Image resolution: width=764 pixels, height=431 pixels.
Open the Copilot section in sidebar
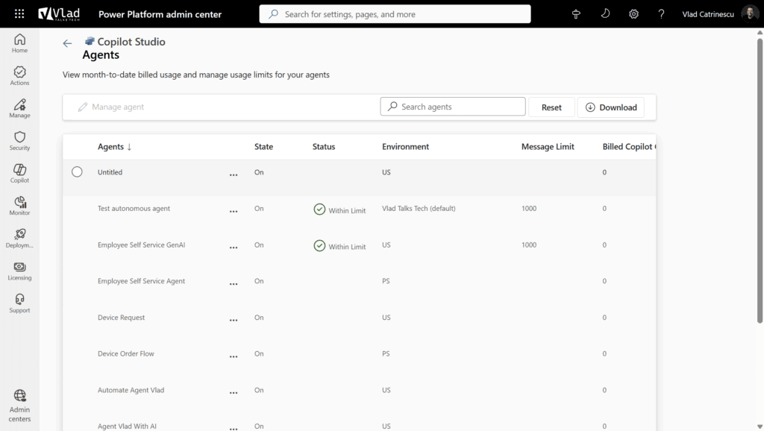[19, 173]
